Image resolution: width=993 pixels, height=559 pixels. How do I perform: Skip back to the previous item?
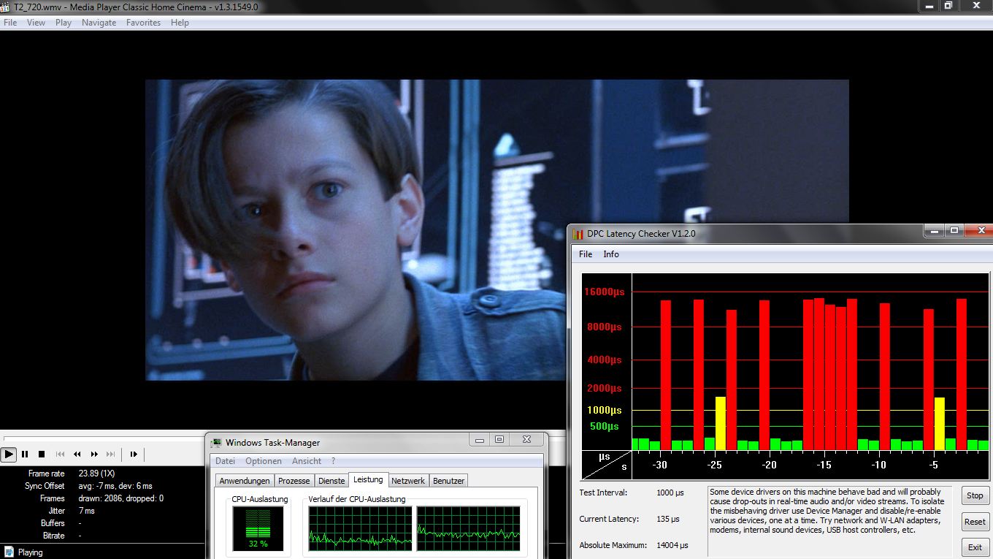point(61,454)
